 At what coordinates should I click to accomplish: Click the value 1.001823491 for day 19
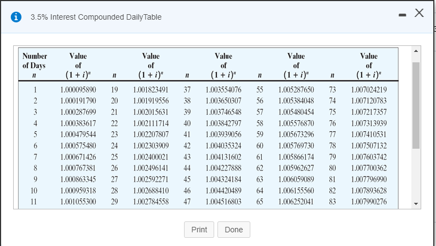click(151, 90)
